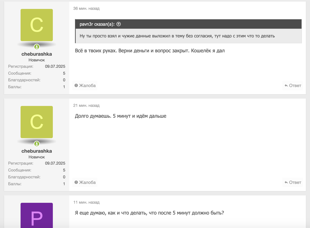Click '21 мин. назад' timestamp link
310x228 pixels.
point(86,106)
